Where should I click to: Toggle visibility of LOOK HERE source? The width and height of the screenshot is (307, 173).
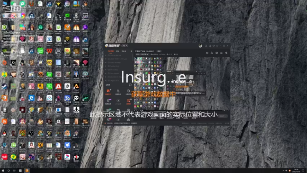coord(106,59)
